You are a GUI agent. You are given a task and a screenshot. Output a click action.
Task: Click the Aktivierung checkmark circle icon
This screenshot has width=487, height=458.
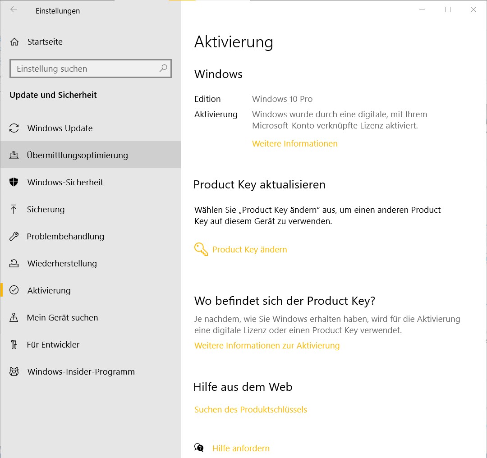pos(14,290)
